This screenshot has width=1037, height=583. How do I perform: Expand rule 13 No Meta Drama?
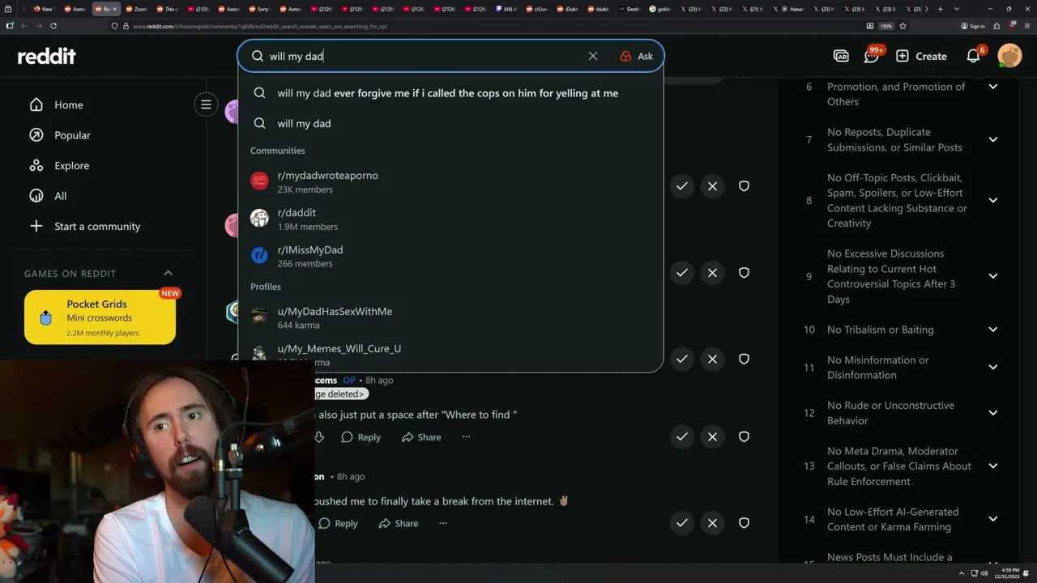coord(993,466)
